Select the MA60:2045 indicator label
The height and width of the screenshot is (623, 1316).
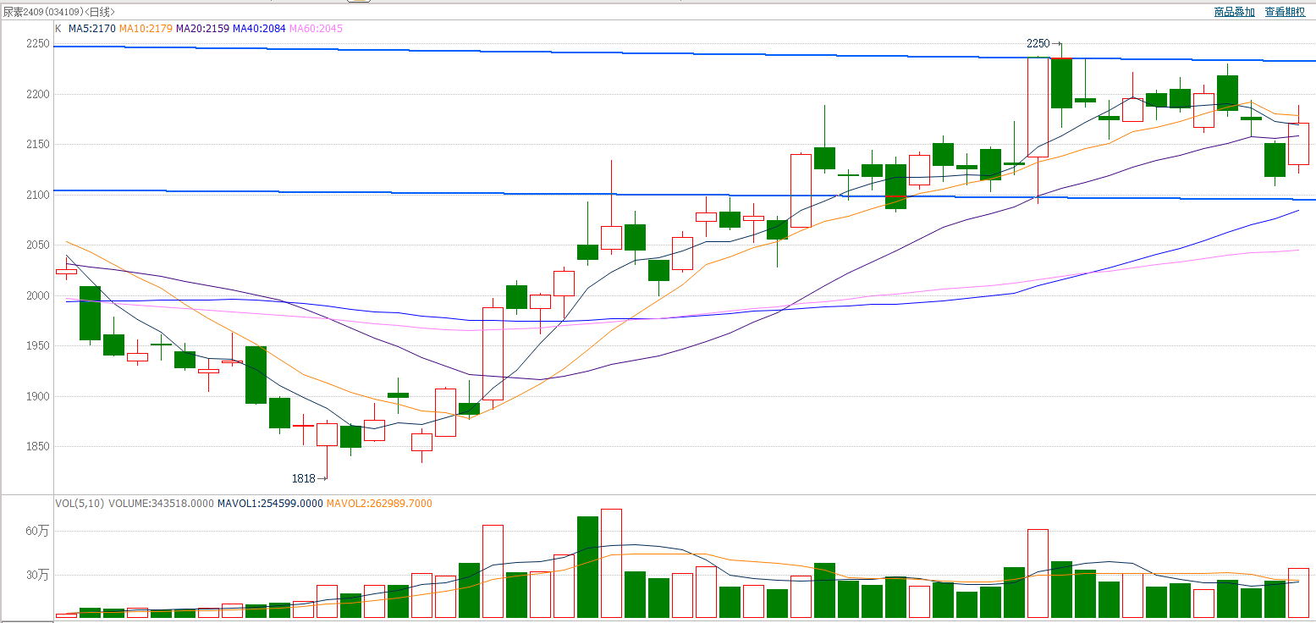pyautogui.click(x=316, y=28)
